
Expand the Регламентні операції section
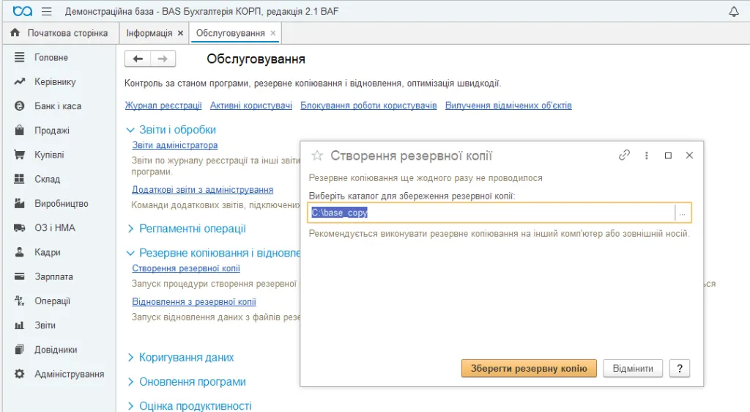(130, 229)
